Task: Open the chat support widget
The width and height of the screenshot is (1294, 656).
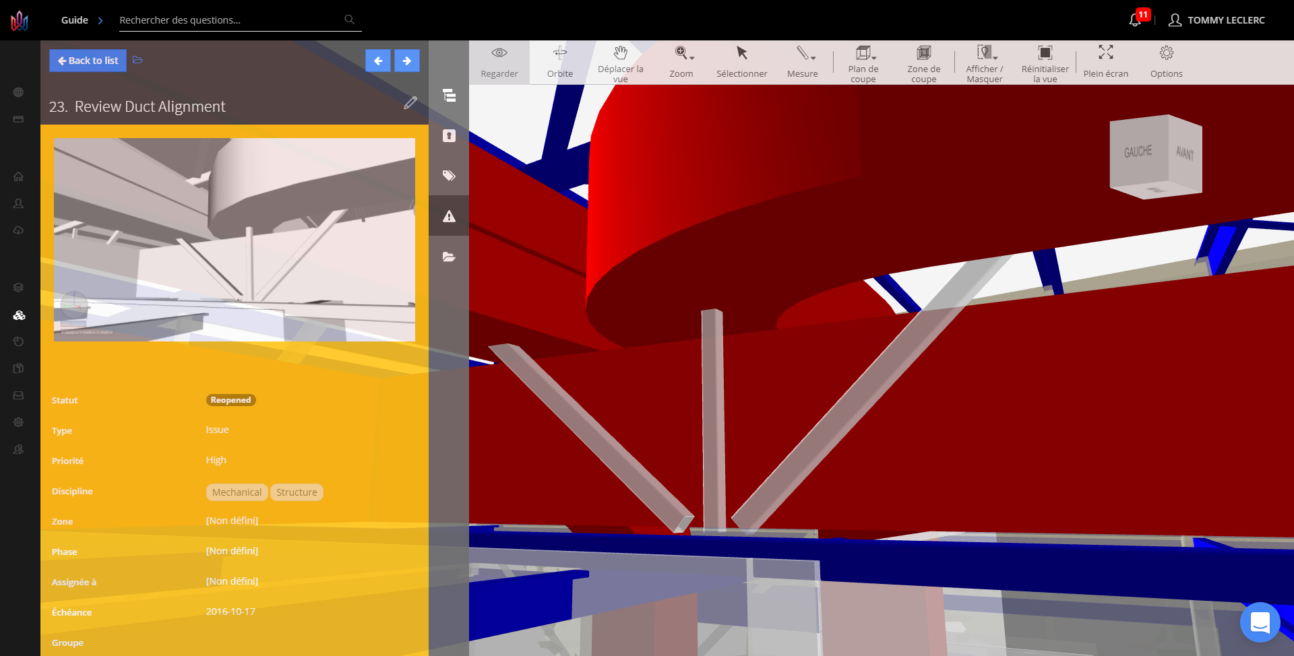Action: pos(1260,622)
